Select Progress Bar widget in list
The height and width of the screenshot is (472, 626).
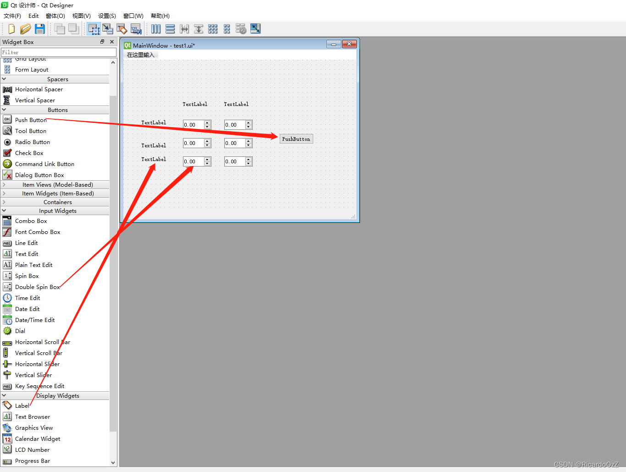[33, 461]
